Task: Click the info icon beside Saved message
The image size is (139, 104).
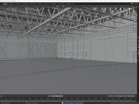Action: pos(63,103)
